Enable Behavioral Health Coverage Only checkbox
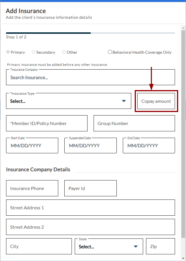The height and width of the screenshot is (261, 186). coord(110,52)
